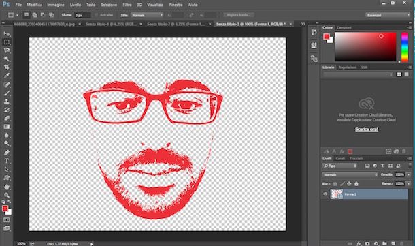Toggle lock position icon

[350, 183]
